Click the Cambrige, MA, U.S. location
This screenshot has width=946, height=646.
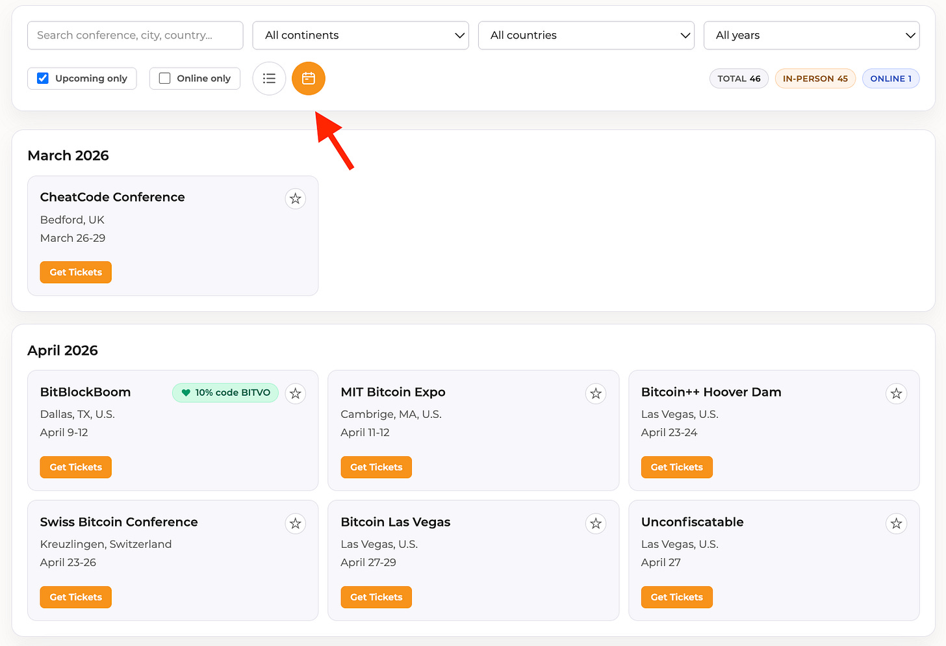coord(391,414)
